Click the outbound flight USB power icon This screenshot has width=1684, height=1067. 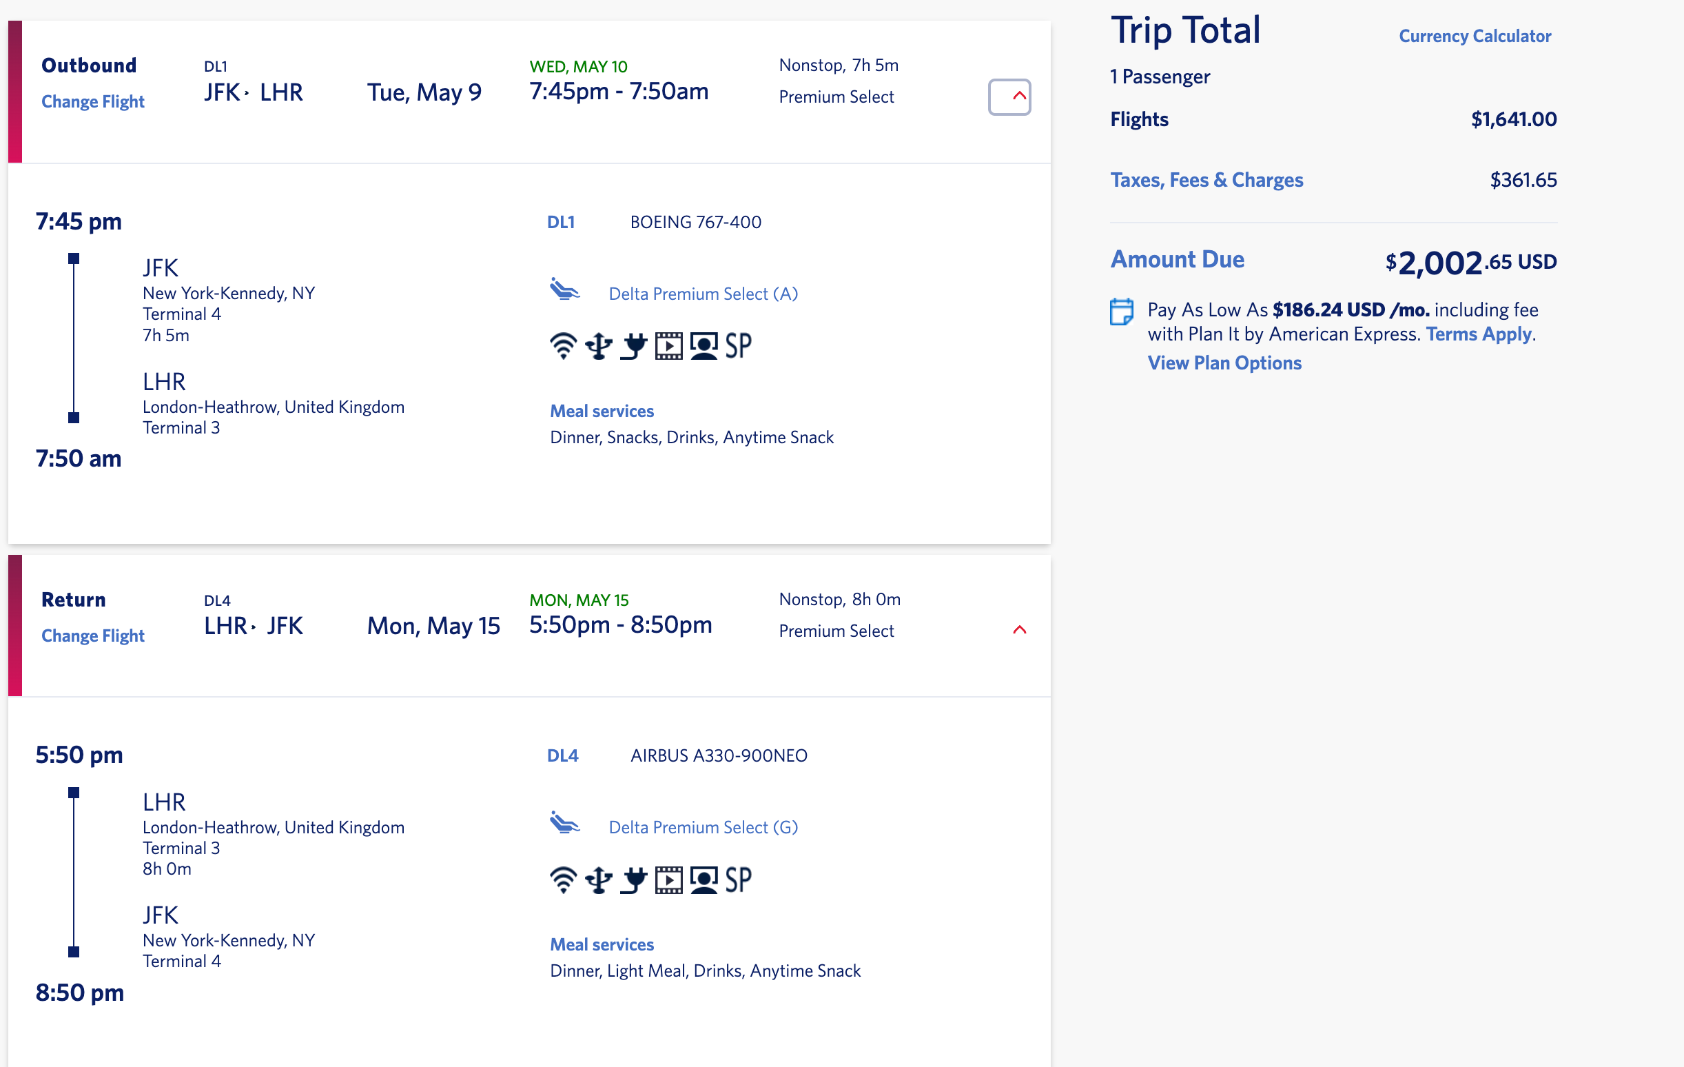tap(599, 346)
